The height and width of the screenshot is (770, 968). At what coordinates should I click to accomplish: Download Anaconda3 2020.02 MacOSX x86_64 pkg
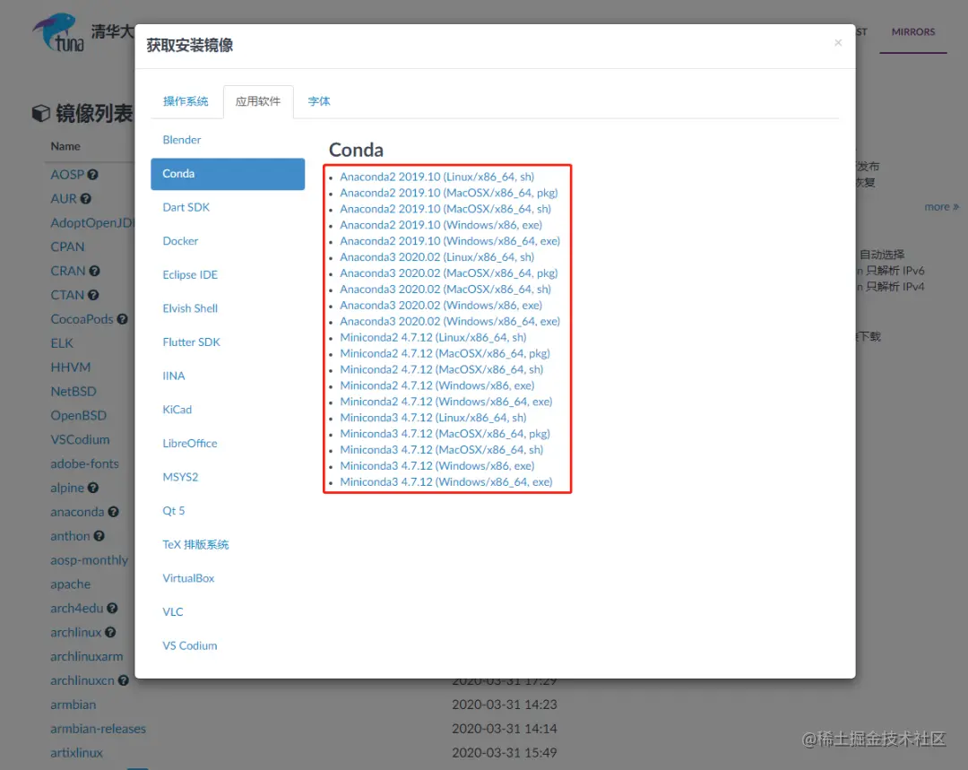tap(449, 273)
